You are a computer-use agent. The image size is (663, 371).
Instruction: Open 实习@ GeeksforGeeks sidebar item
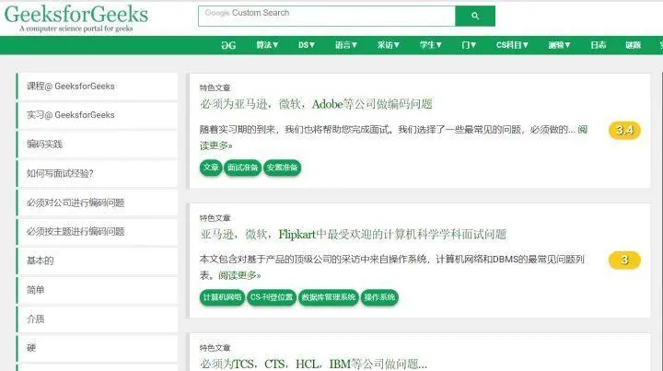point(97,115)
